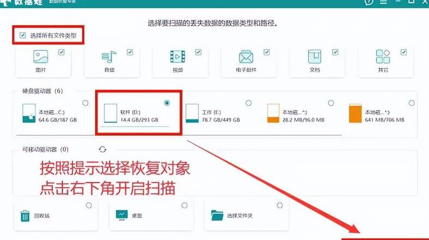This screenshot has width=429, height=240.
Task: Click the Desktop (桌面) monitor icon
Action: 122,215
